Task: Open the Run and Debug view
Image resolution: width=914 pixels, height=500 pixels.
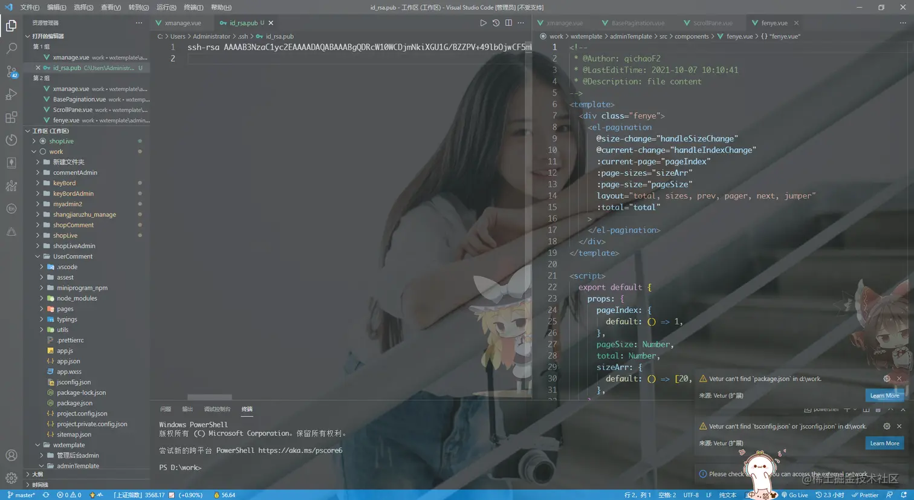Action: tap(11, 94)
